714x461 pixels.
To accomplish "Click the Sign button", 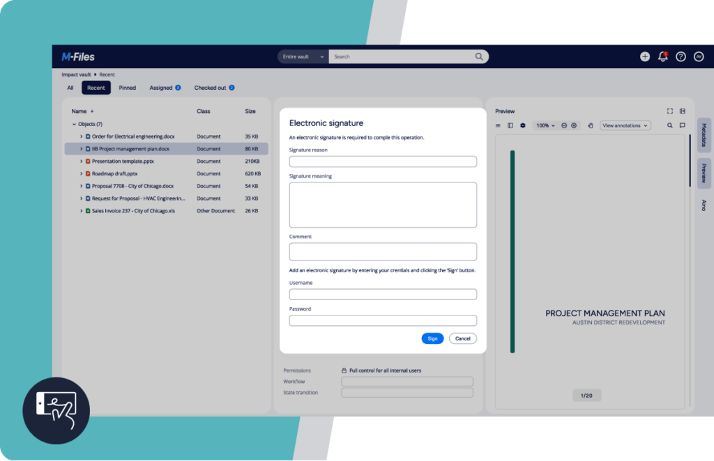I will pyautogui.click(x=432, y=338).
